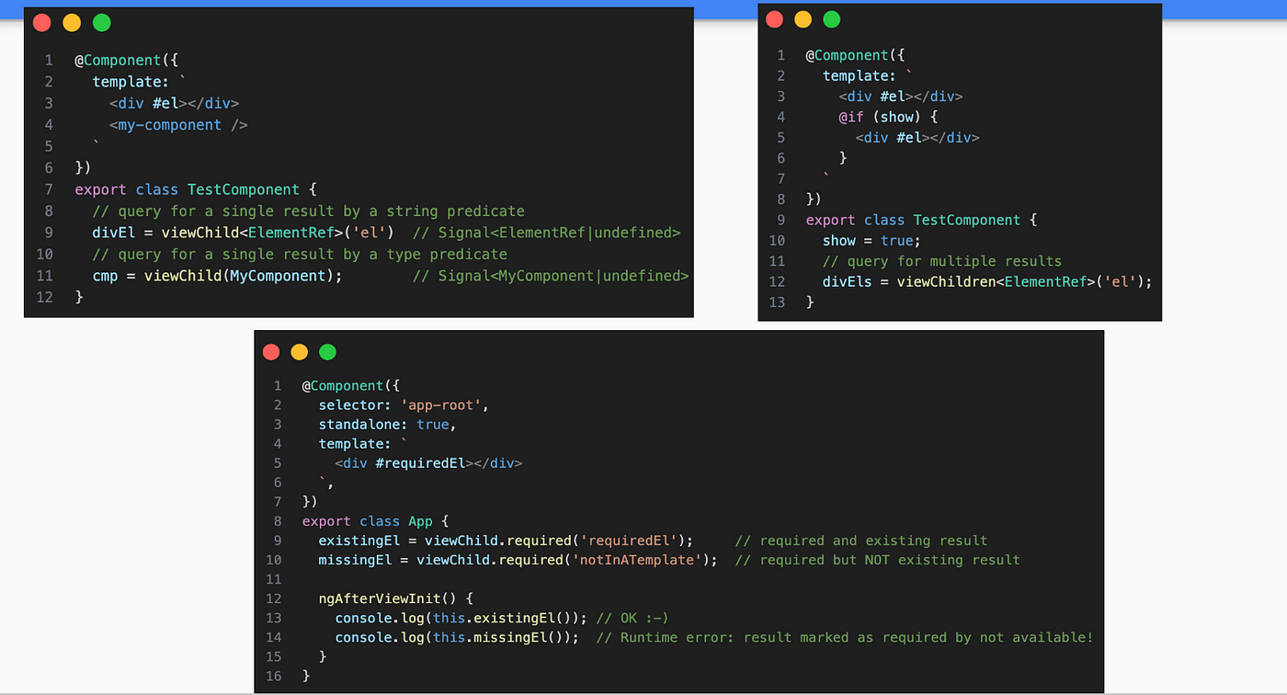
Task: Click the red close dot of the top-left code window
Action: point(44,23)
